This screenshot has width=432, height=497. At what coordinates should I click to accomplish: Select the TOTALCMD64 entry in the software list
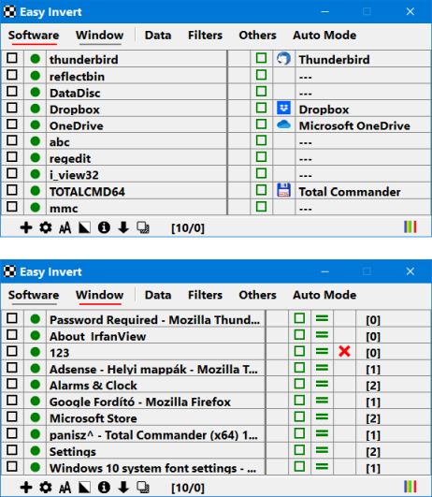pos(87,192)
